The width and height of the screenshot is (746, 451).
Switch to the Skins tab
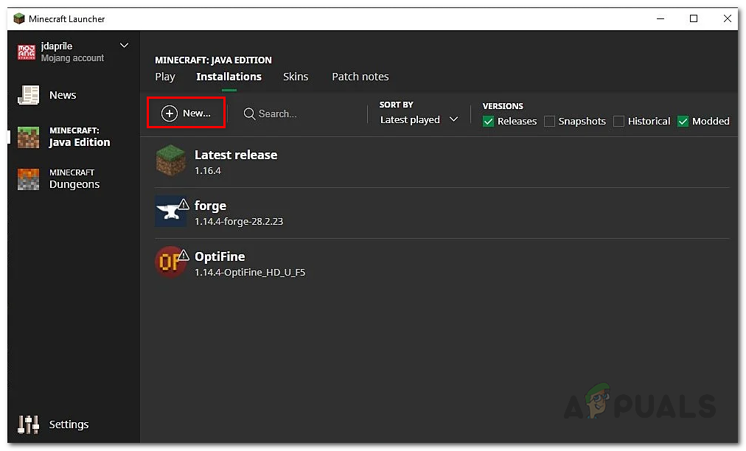click(296, 77)
